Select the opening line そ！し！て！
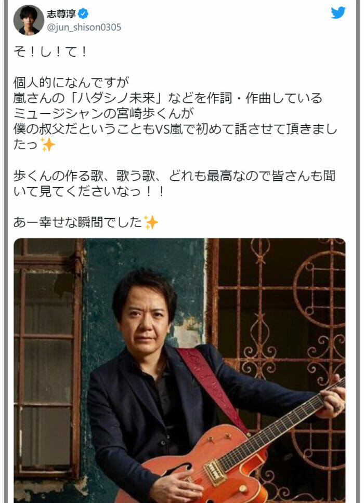The height and width of the screenshot is (503, 364). [x=50, y=52]
